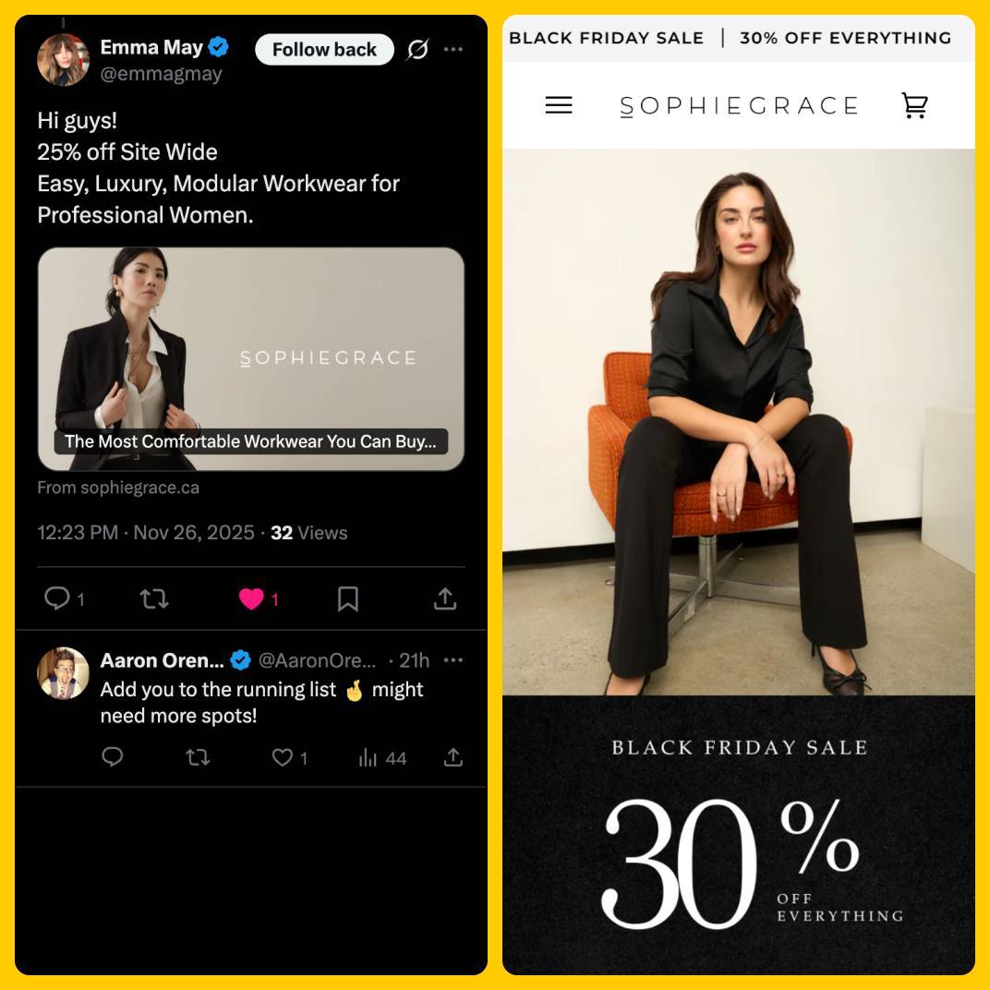The height and width of the screenshot is (990, 990).
Task: Share Emma May's post
Action: coord(445,598)
